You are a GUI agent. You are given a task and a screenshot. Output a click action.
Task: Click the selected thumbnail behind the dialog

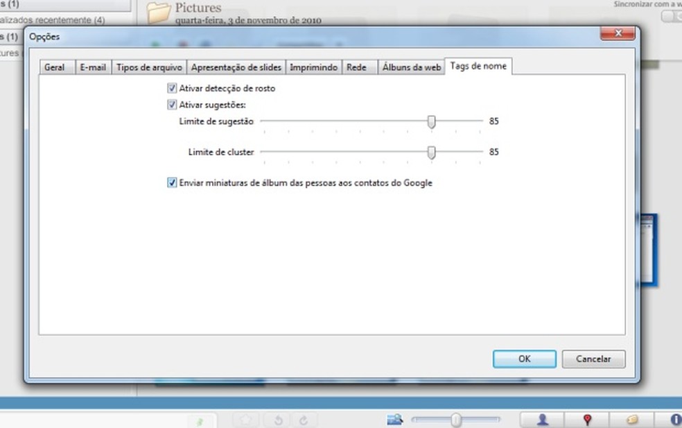coord(649,250)
